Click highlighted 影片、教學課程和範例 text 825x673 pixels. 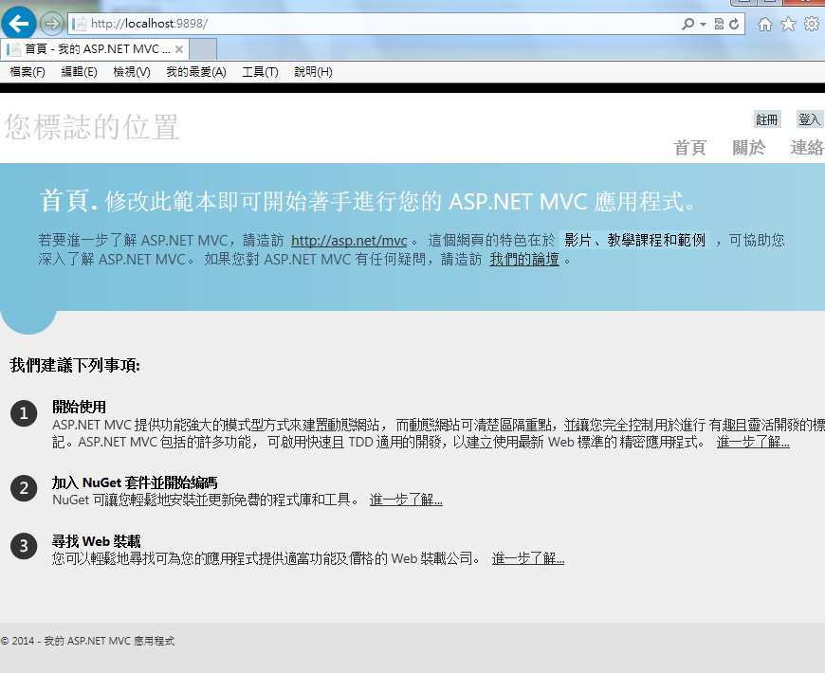(634, 240)
